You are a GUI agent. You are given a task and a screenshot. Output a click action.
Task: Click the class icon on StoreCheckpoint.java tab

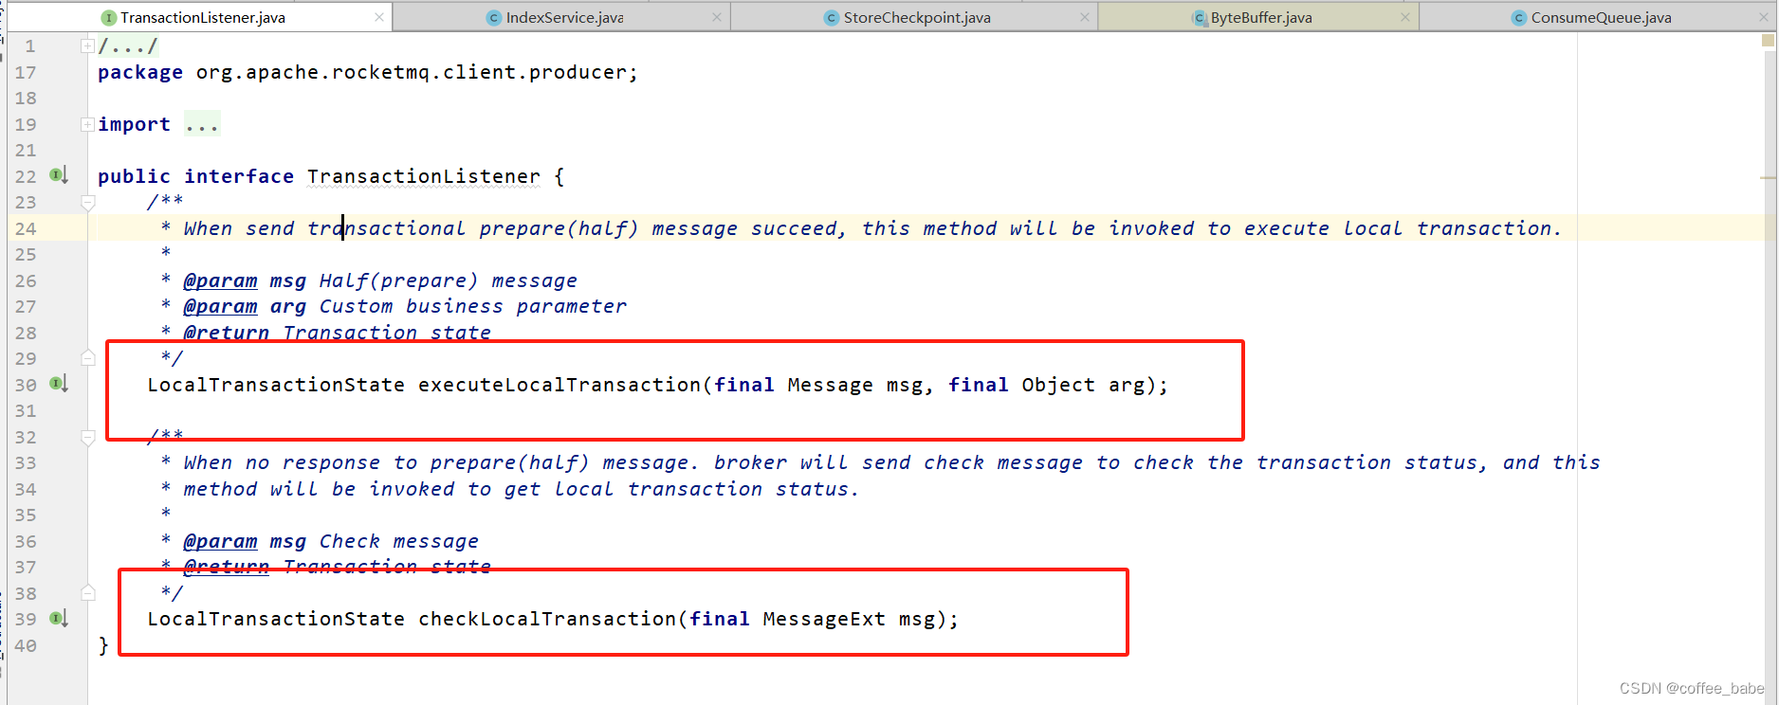(832, 18)
